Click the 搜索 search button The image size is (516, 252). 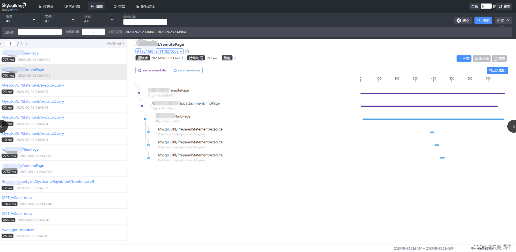tap(483, 20)
